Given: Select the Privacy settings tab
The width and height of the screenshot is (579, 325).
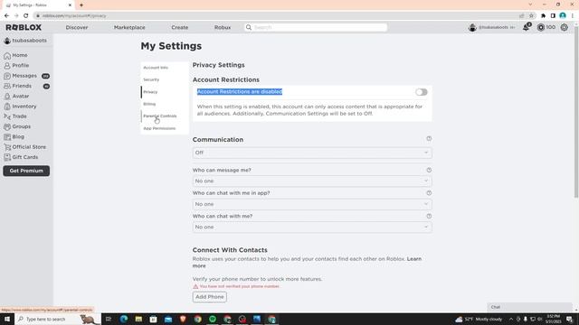Looking at the screenshot, I should (x=150, y=92).
